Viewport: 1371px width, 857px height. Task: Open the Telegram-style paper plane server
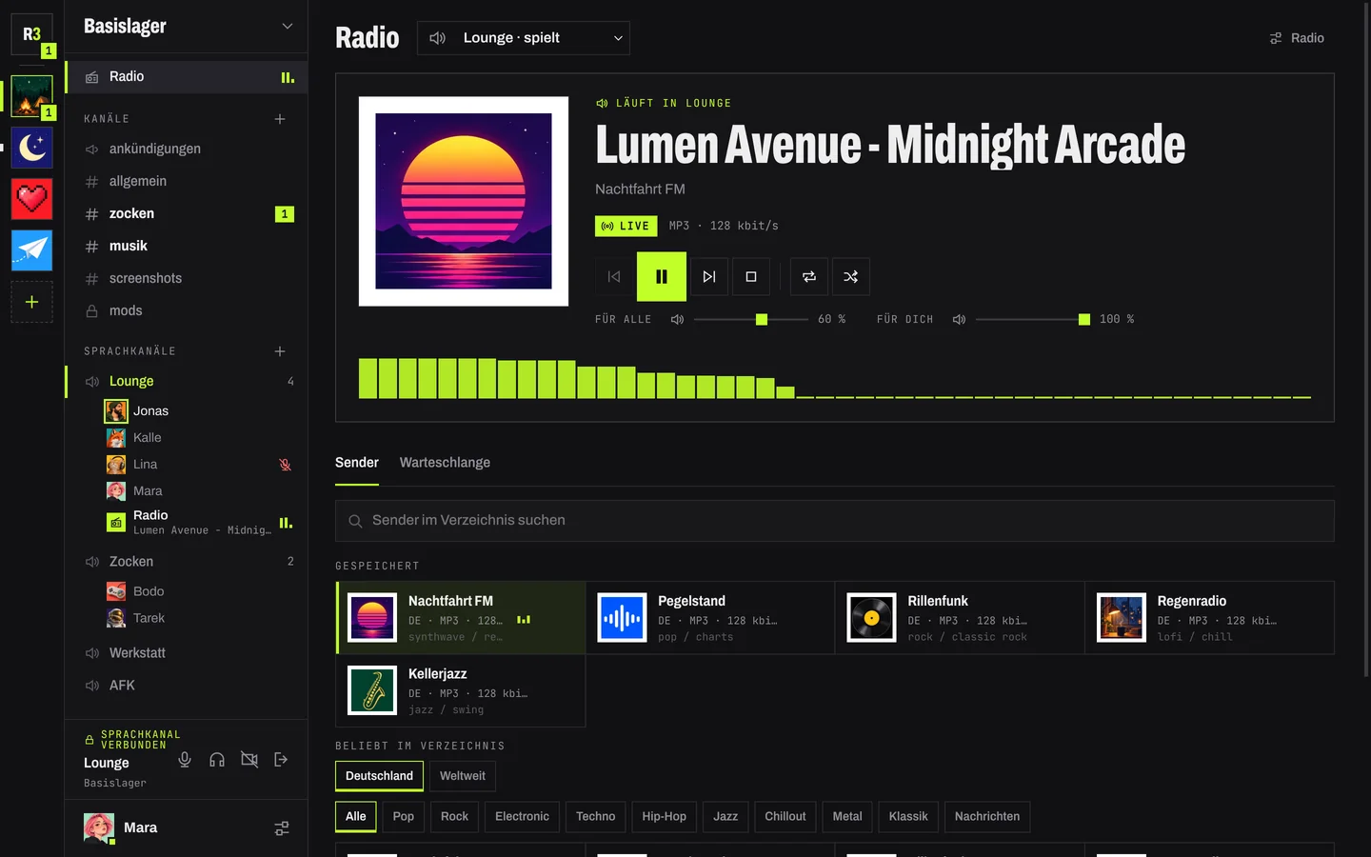[31, 250]
